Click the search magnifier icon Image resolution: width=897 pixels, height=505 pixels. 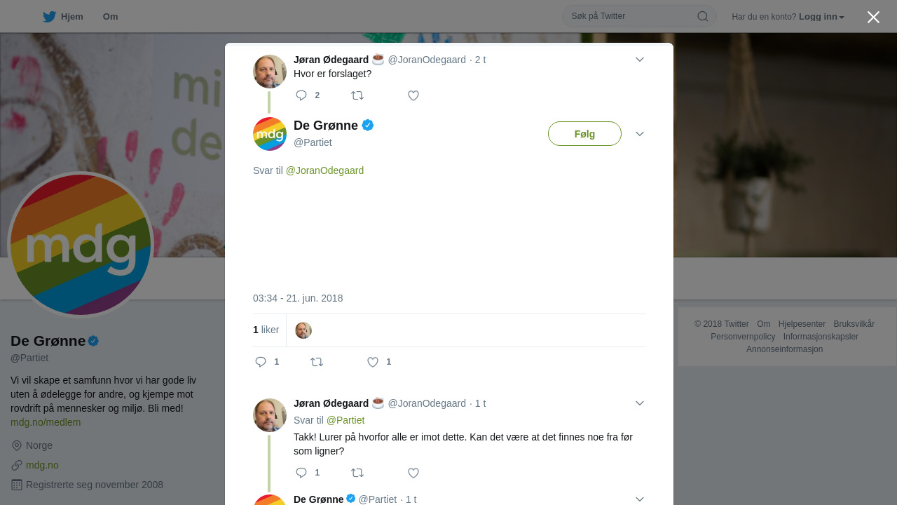(x=703, y=16)
